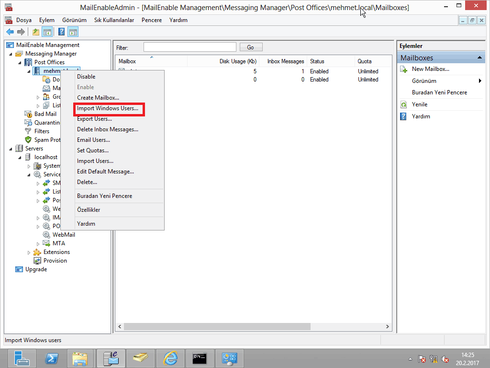Open the Sık Kullanılanlar menu

click(x=114, y=20)
